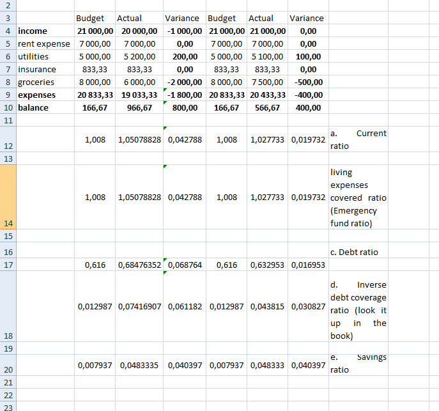Screen dimensions: 439x411
Task: Click the cell containing 0,68476352
Action: click(139, 265)
